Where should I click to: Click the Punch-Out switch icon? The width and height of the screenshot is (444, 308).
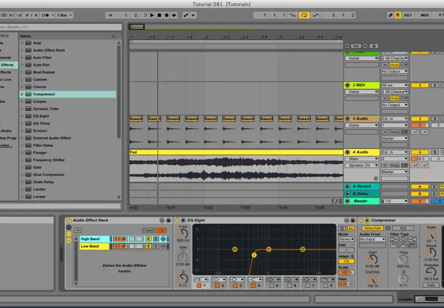[x=316, y=15]
